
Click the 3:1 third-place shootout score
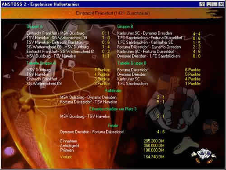(x=160, y=116)
